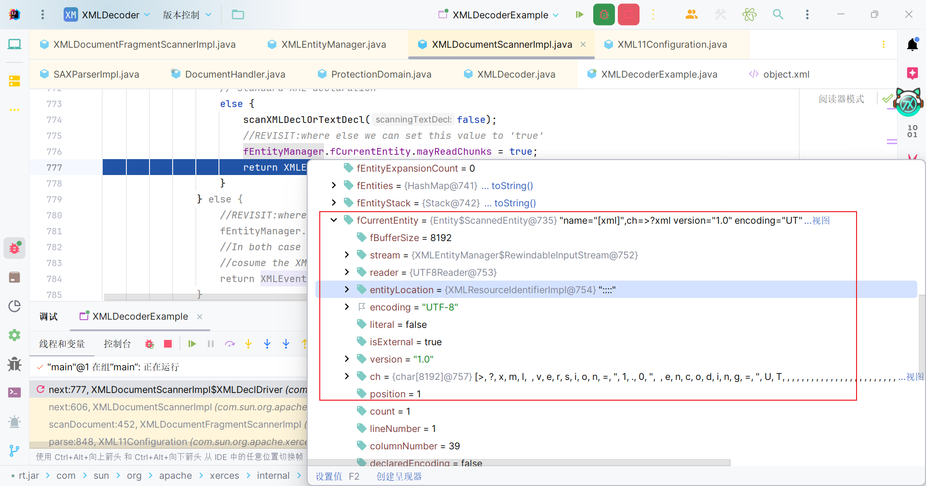
Task: Open the AI Assistant pink star icon
Action: (x=912, y=73)
